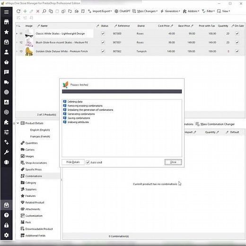246x246 pixels.
Task: Search products with the magnifier icon
Action: 44,11
